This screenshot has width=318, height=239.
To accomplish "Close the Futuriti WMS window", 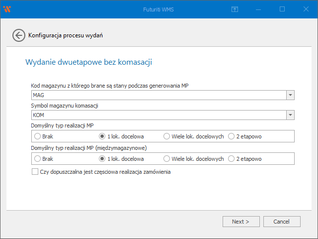I will click(x=306, y=9).
